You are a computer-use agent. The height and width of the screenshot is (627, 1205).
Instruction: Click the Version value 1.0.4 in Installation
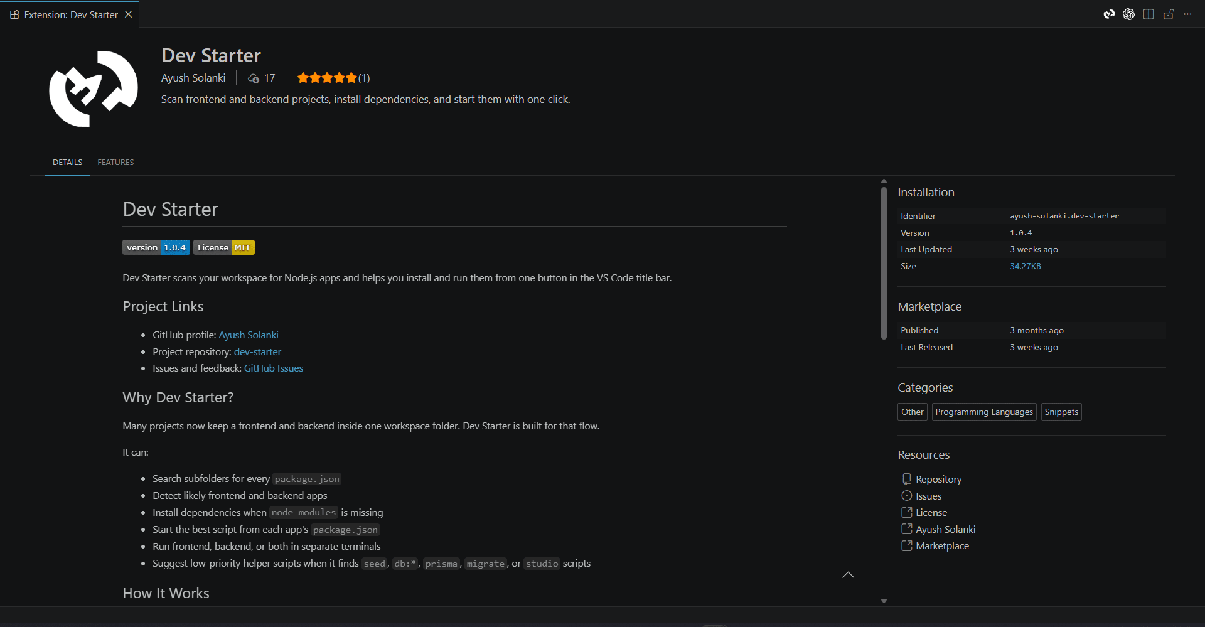click(1020, 233)
